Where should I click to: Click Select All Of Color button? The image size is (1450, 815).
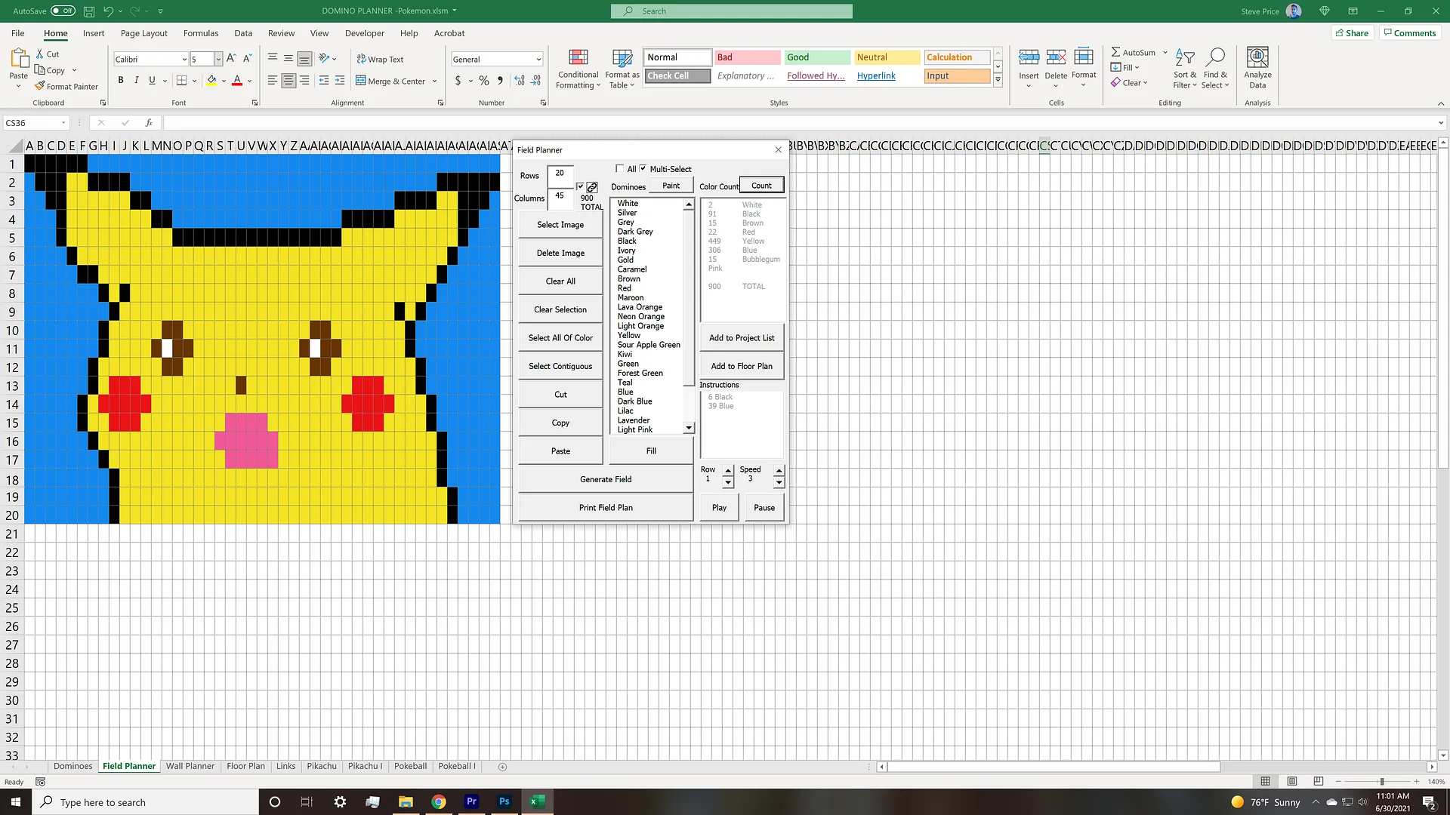coord(560,338)
